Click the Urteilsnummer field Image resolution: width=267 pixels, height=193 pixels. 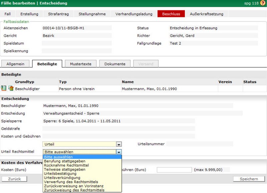[200, 144]
